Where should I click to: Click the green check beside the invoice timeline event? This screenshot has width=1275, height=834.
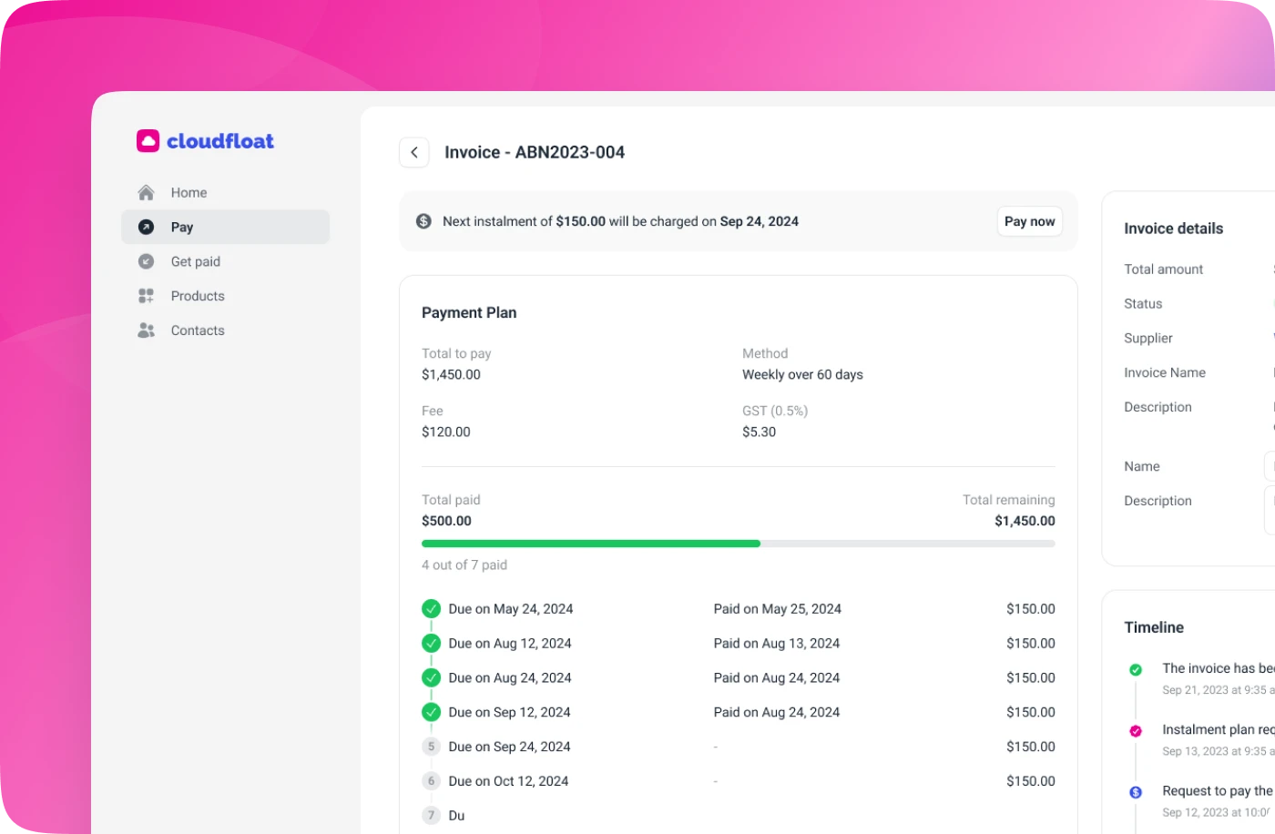[1135, 669]
